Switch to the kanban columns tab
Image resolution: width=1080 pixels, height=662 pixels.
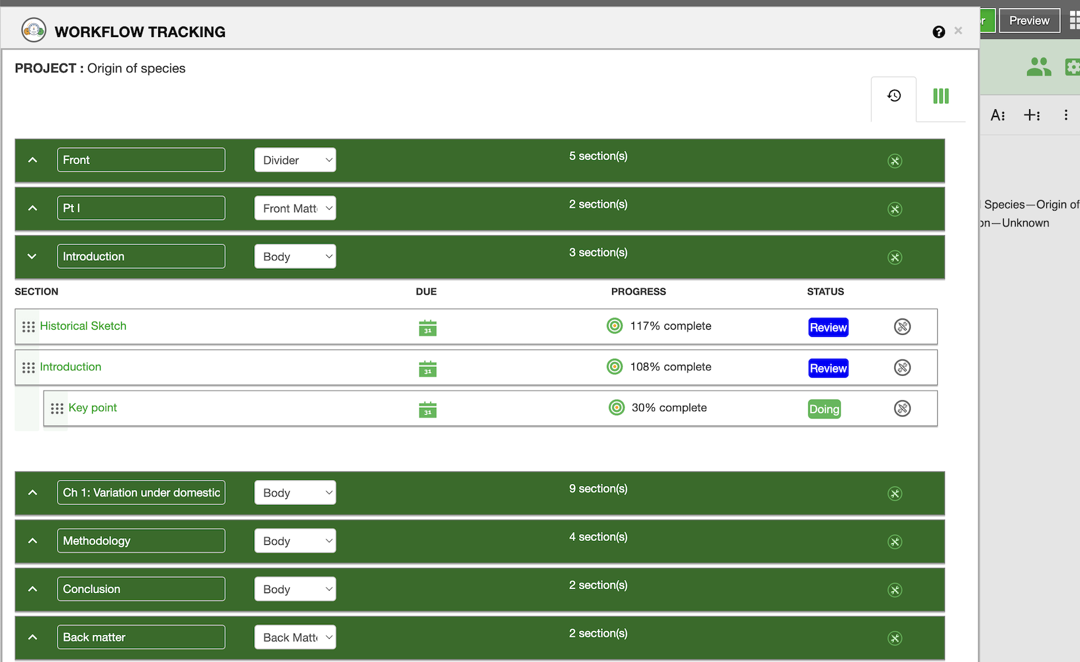point(940,96)
